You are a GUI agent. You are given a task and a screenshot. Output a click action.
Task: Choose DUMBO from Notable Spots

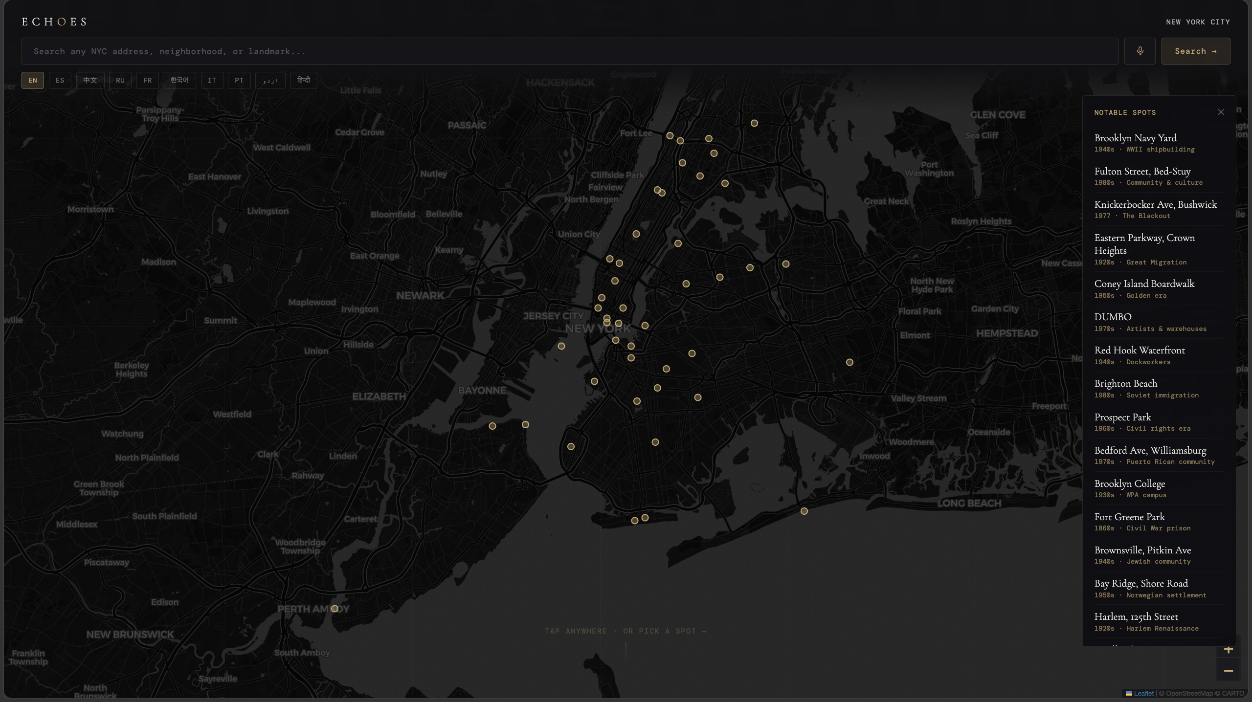click(x=1113, y=317)
